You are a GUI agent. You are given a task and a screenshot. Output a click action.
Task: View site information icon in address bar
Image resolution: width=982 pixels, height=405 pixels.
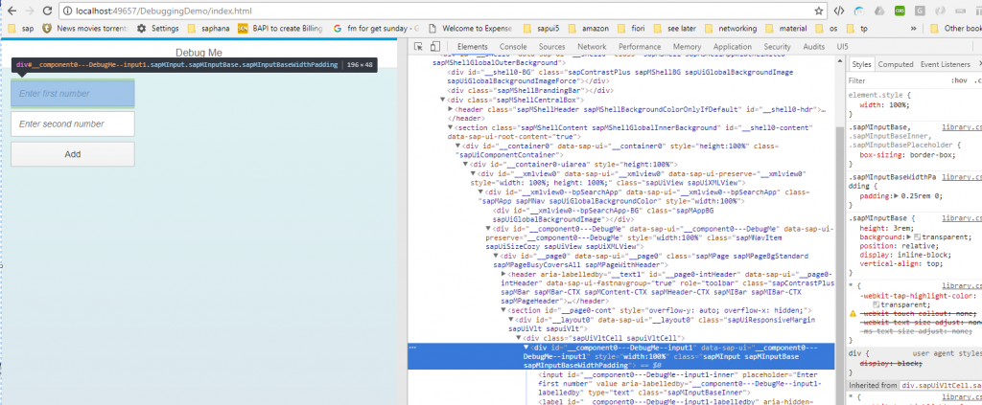69,11
